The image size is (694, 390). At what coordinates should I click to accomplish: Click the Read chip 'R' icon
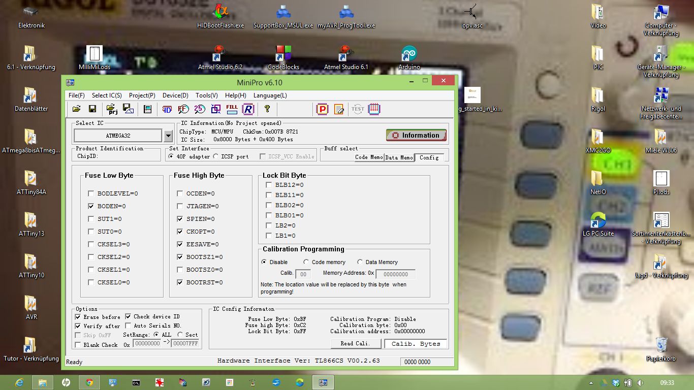(x=247, y=109)
